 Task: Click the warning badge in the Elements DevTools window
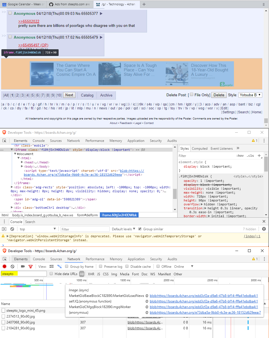click(255, 141)
